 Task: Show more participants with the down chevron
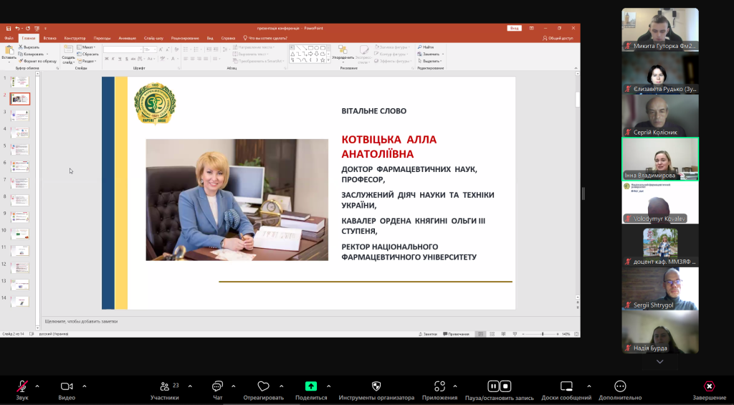click(659, 361)
